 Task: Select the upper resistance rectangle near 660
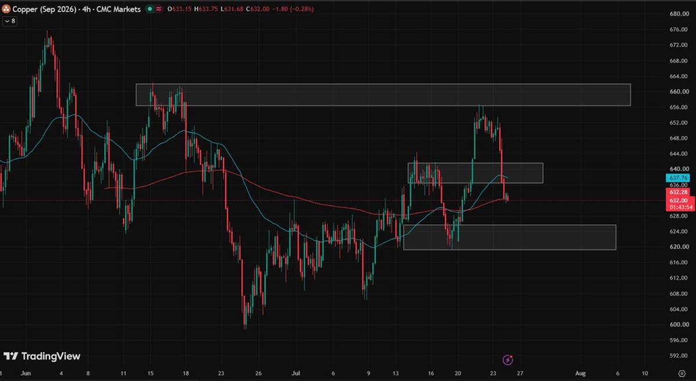383,95
